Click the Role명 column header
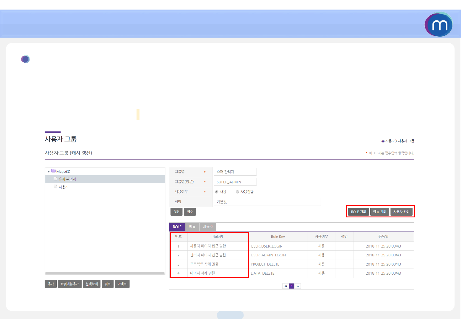 pyautogui.click(x=218, y=237)
